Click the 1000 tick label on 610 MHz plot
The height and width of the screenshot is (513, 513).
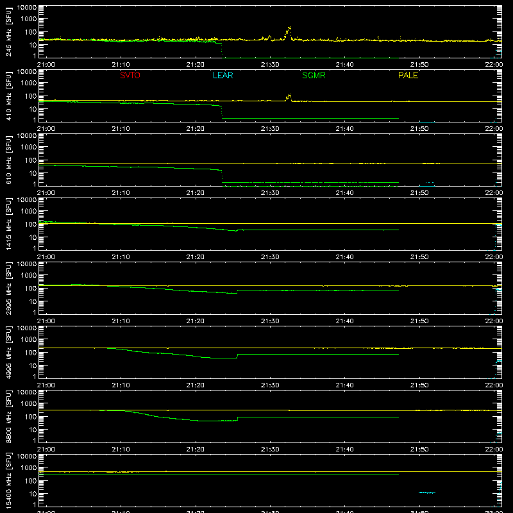click(29, 147)
